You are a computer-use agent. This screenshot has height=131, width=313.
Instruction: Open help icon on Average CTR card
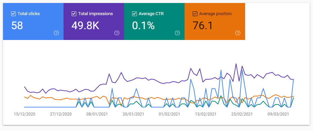pyautogui.click(x=177, y=33)
